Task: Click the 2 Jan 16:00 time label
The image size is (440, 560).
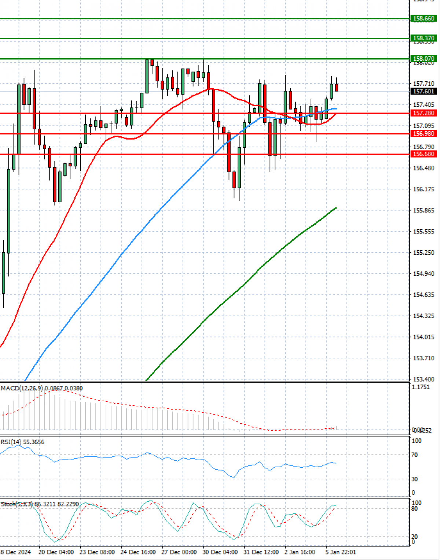Action: [300, 552]
